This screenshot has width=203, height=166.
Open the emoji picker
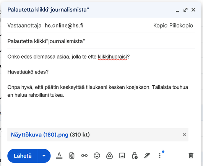tap(97, 156)
